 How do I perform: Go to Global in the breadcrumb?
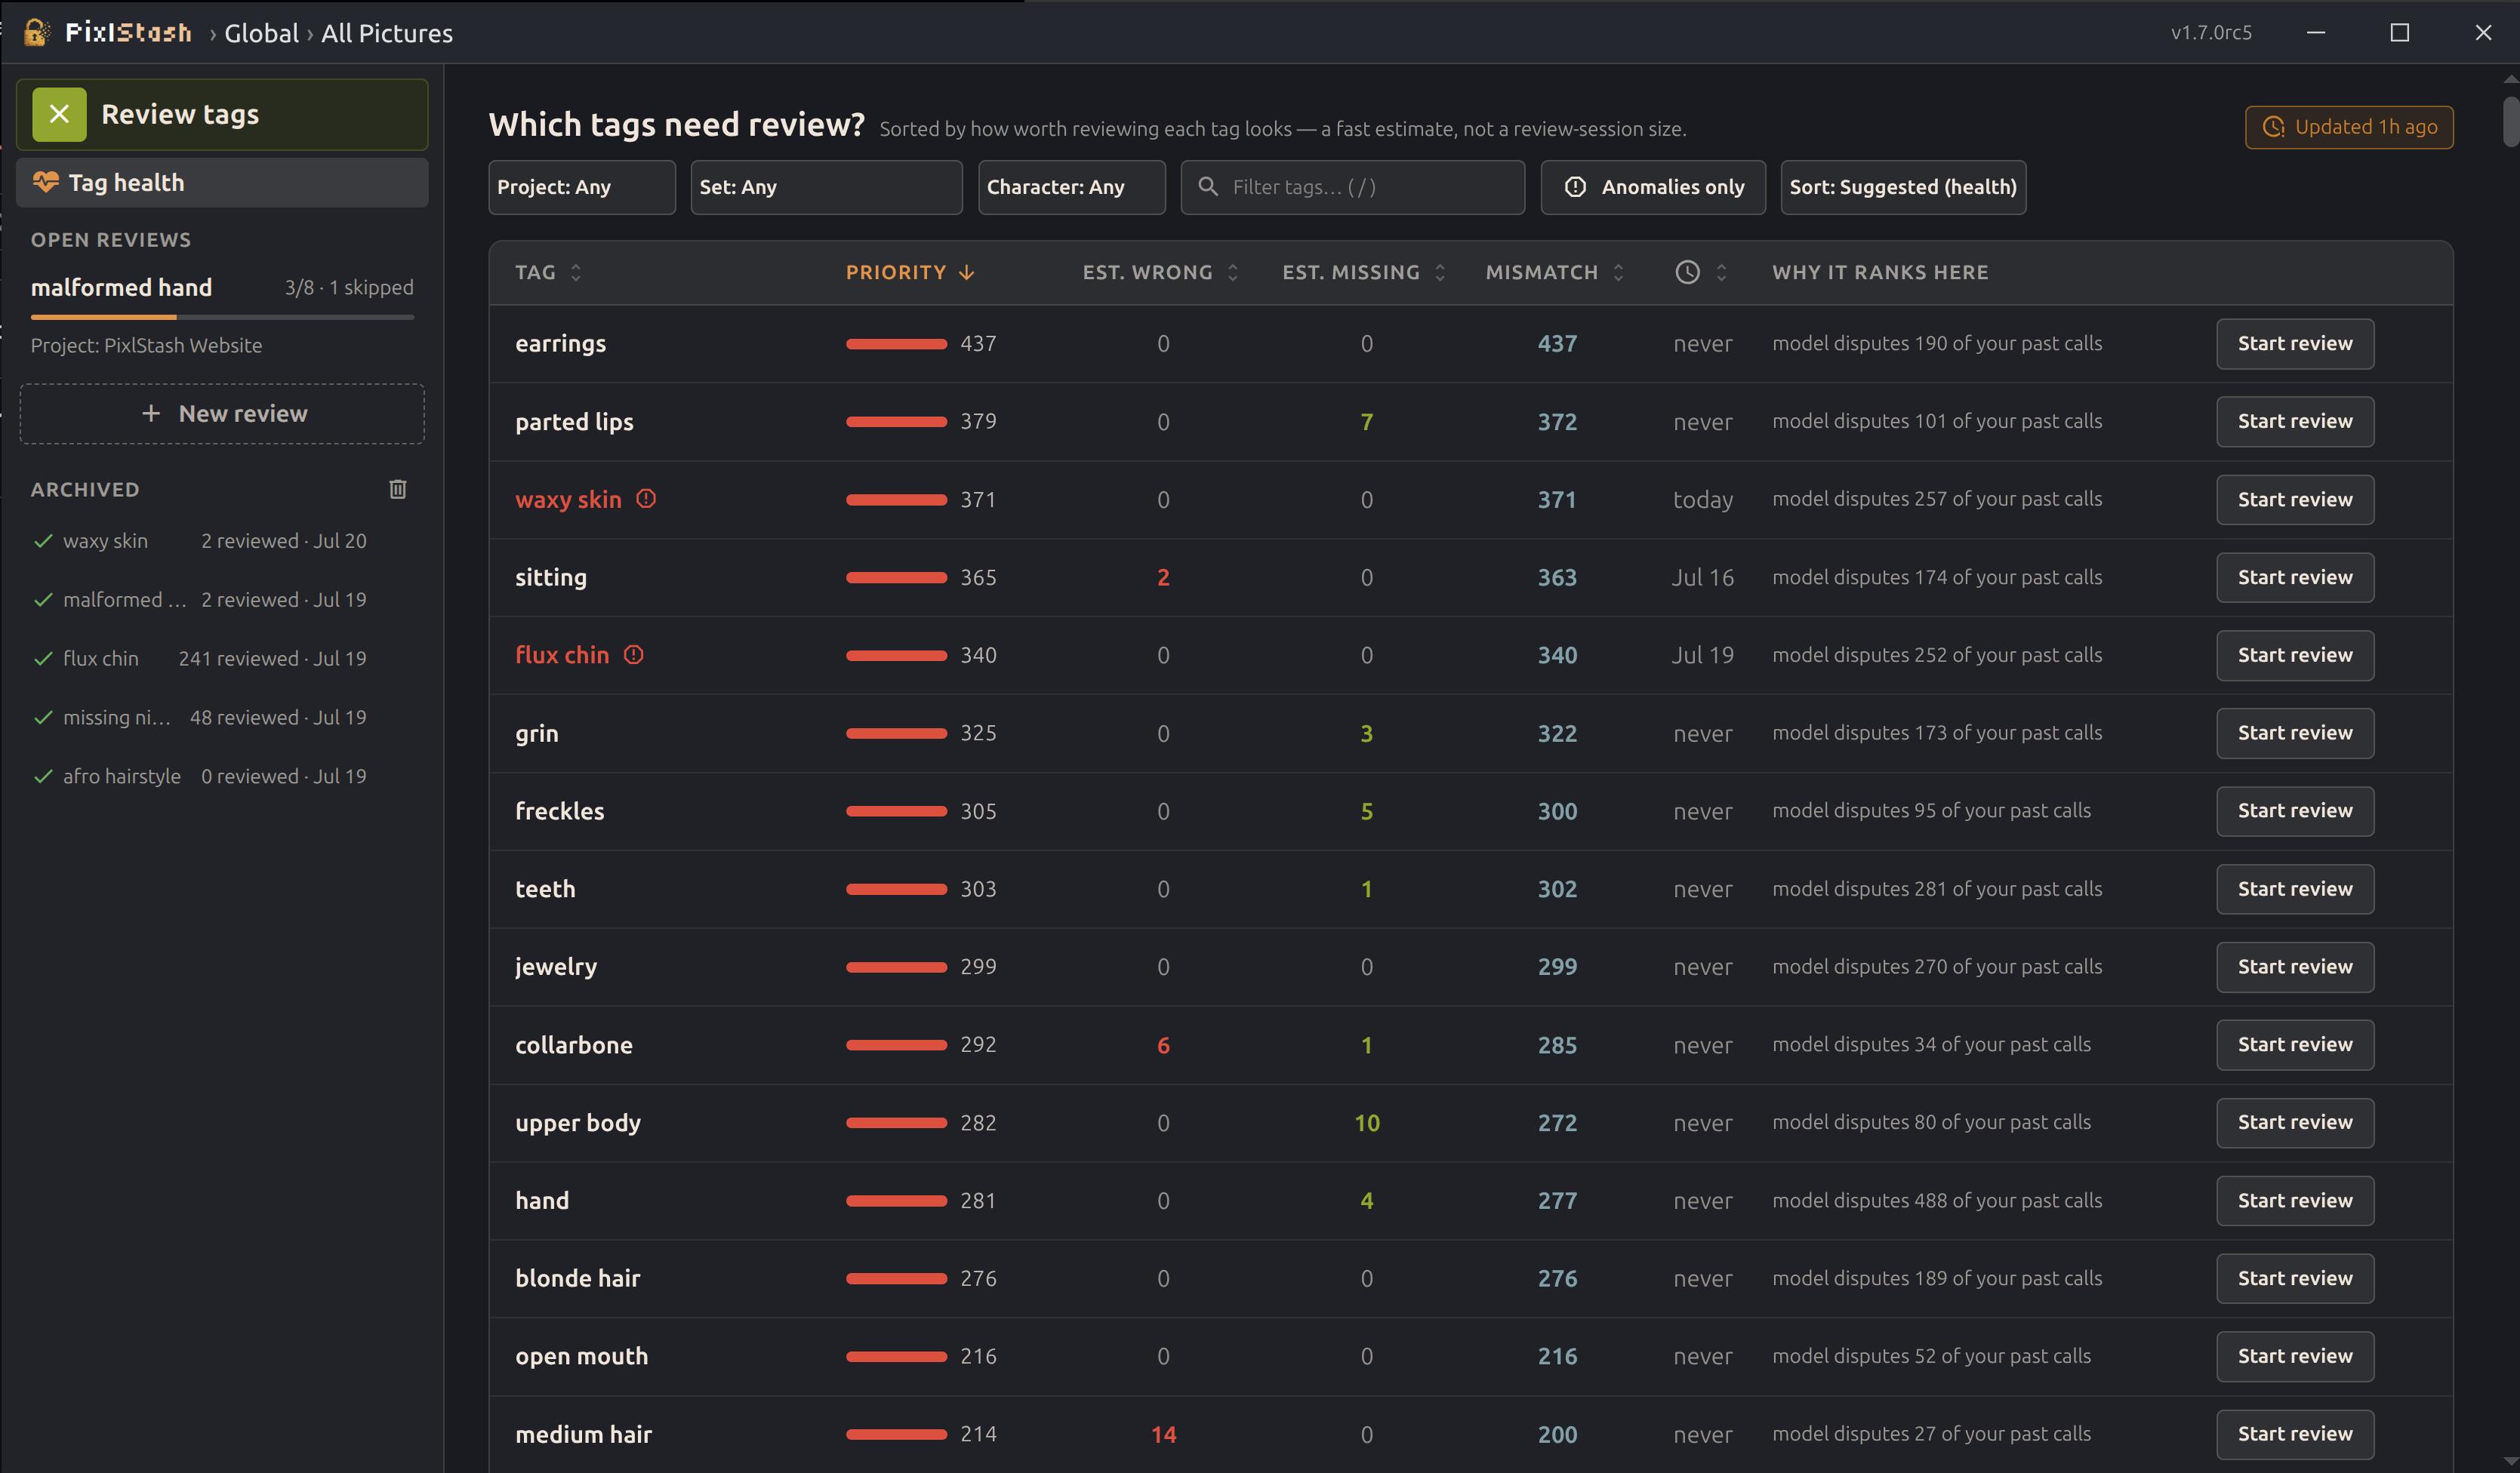[x=261, y=33]
